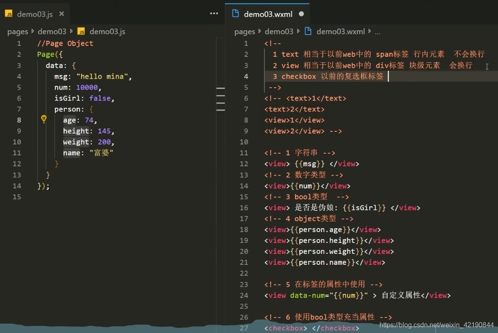Click on '{{person.name}}' view line
The height and width of the screenshot is (333, 498).
324,262
